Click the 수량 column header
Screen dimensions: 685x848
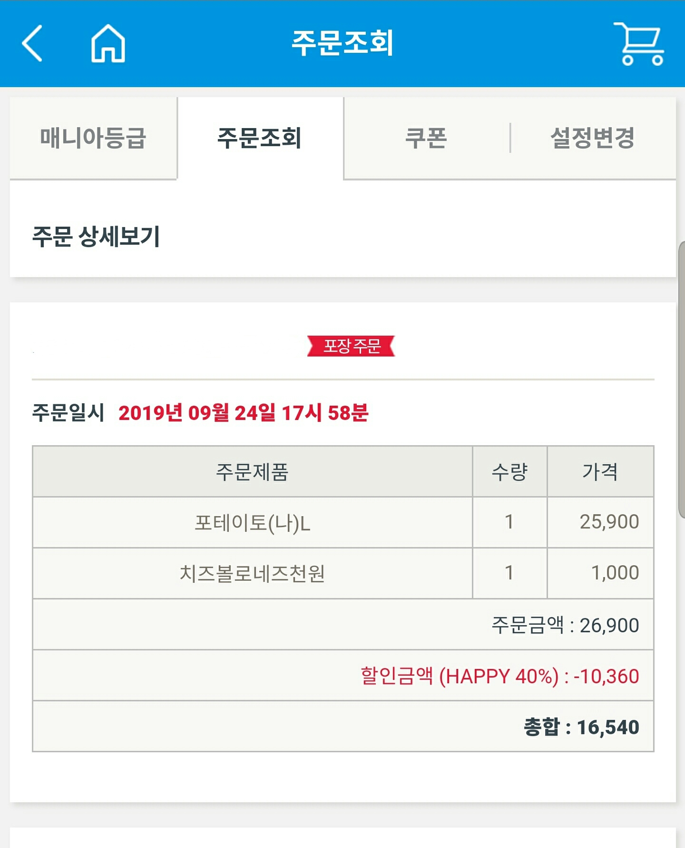[x=509, y=472]
